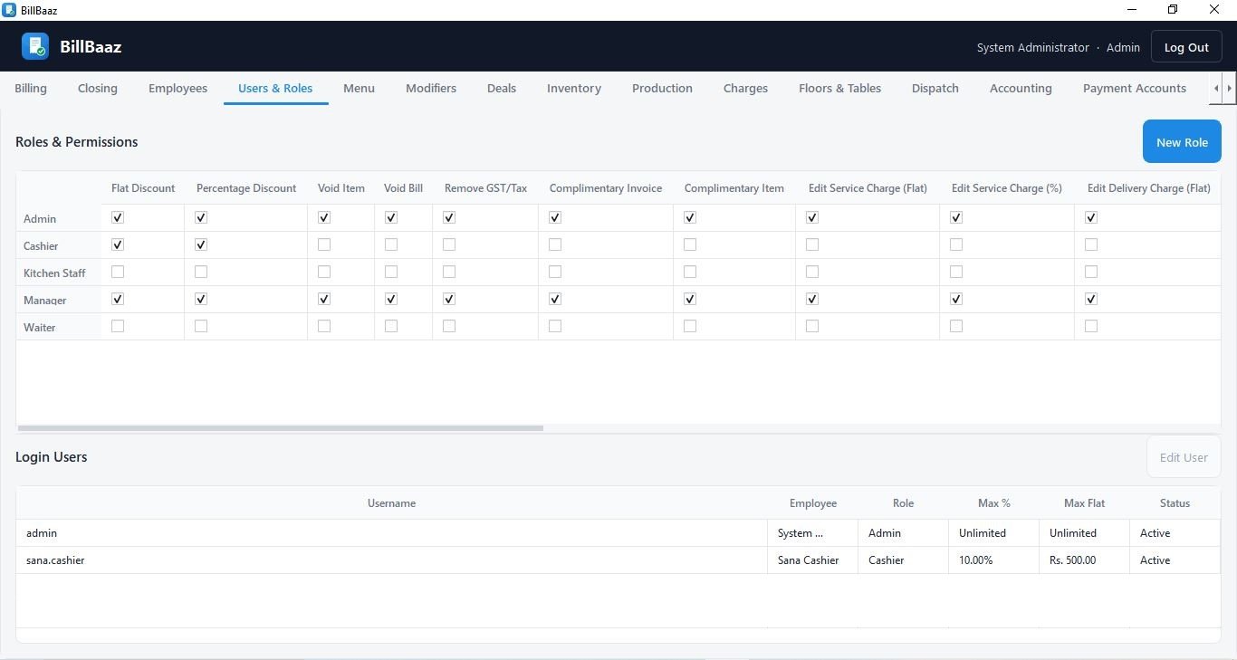Go to the Production tab
Image resolution: width=1237 pixels, height=660 pixels.
pos(662,88)
